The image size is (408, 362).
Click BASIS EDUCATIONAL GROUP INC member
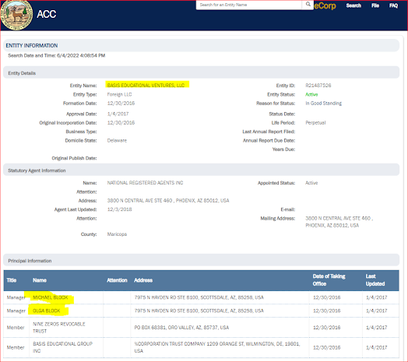pos(62,347)
